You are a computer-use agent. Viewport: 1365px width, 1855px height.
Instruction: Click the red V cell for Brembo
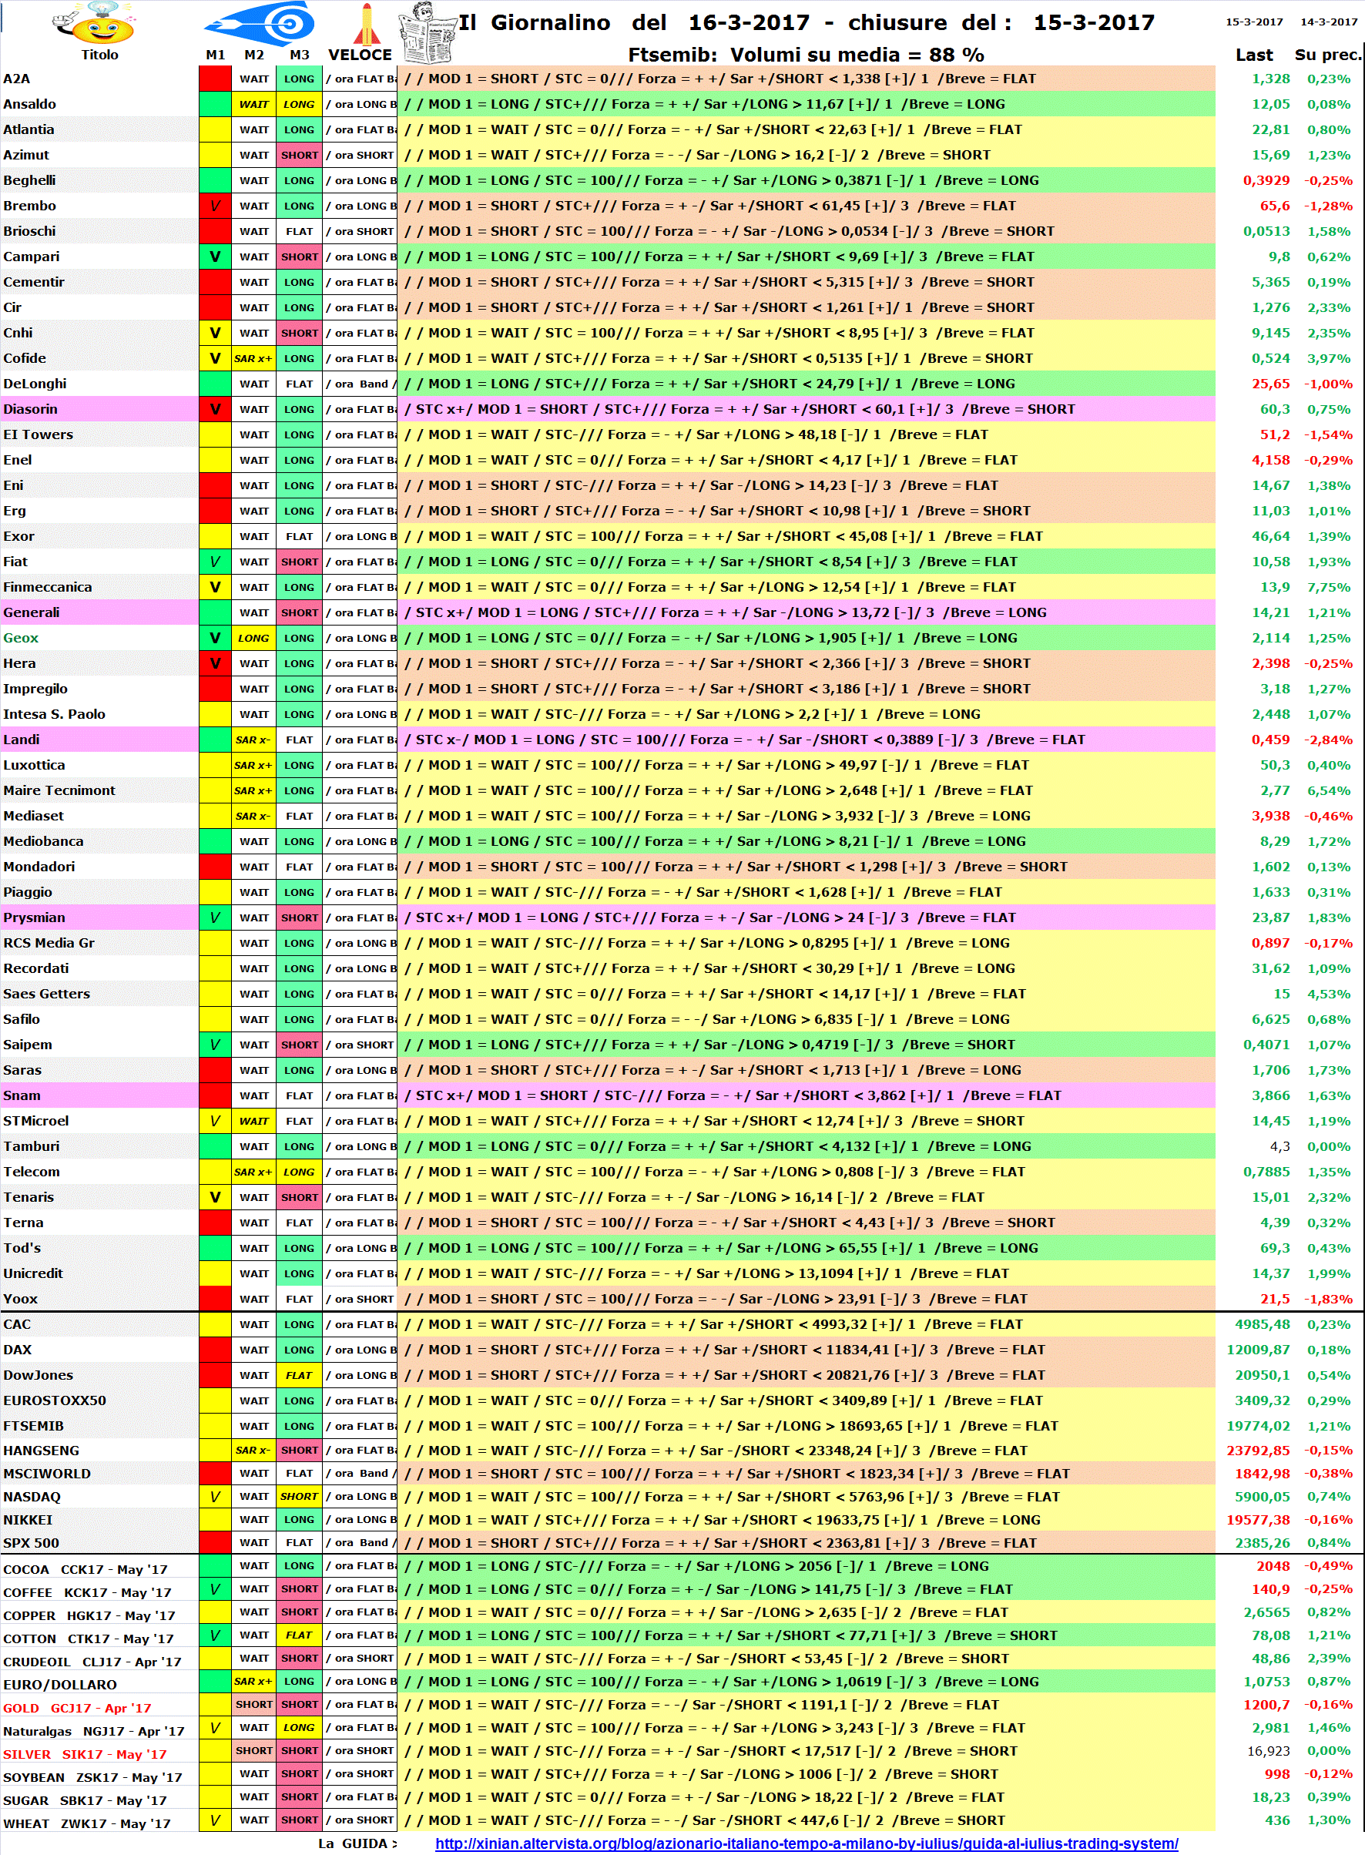pyautogui.click(x=215, y=206)
